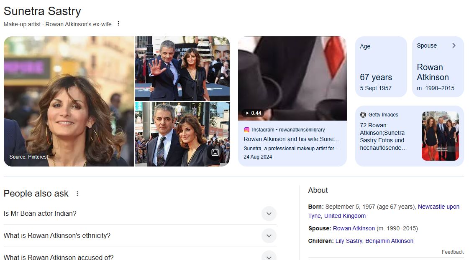This screenshot has width=469, height=260.
Task: Open the top red carpet waving photo
Action: [182, 69]
